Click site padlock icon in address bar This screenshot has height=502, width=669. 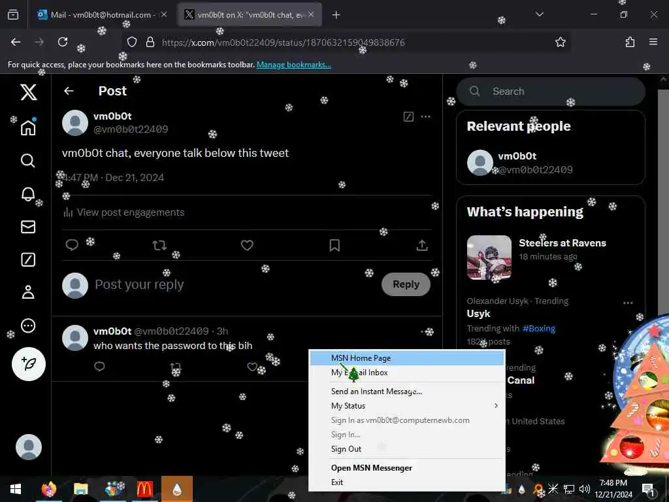pyautogui.click(x=150, y=42)
